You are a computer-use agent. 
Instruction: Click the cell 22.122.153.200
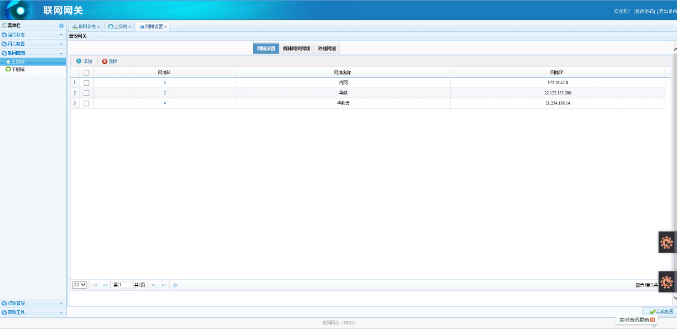[x=557, y=93]
